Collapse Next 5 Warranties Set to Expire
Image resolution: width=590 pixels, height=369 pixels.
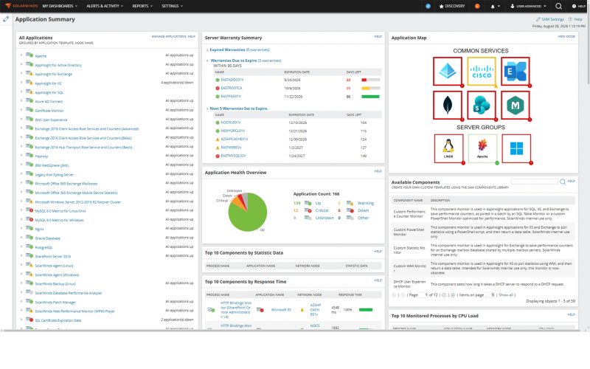pos(207,108)
